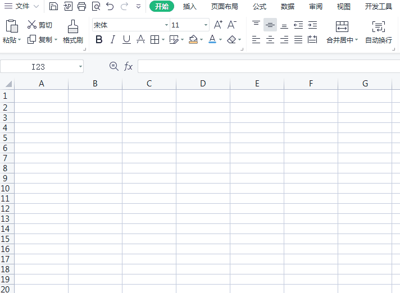Click the Export to PDF icon
Image resolution: width=400 pixels, height=293 pixels.
pos(68,6)
